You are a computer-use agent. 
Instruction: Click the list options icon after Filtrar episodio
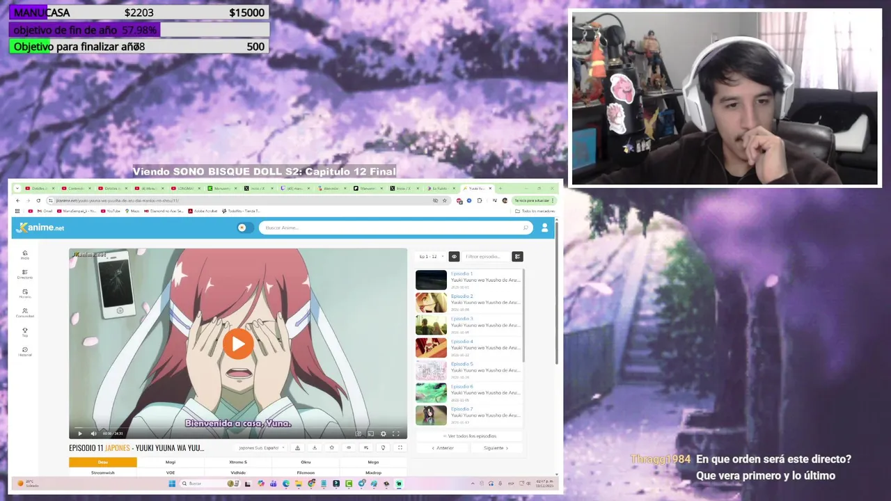[x=517, y=257]
